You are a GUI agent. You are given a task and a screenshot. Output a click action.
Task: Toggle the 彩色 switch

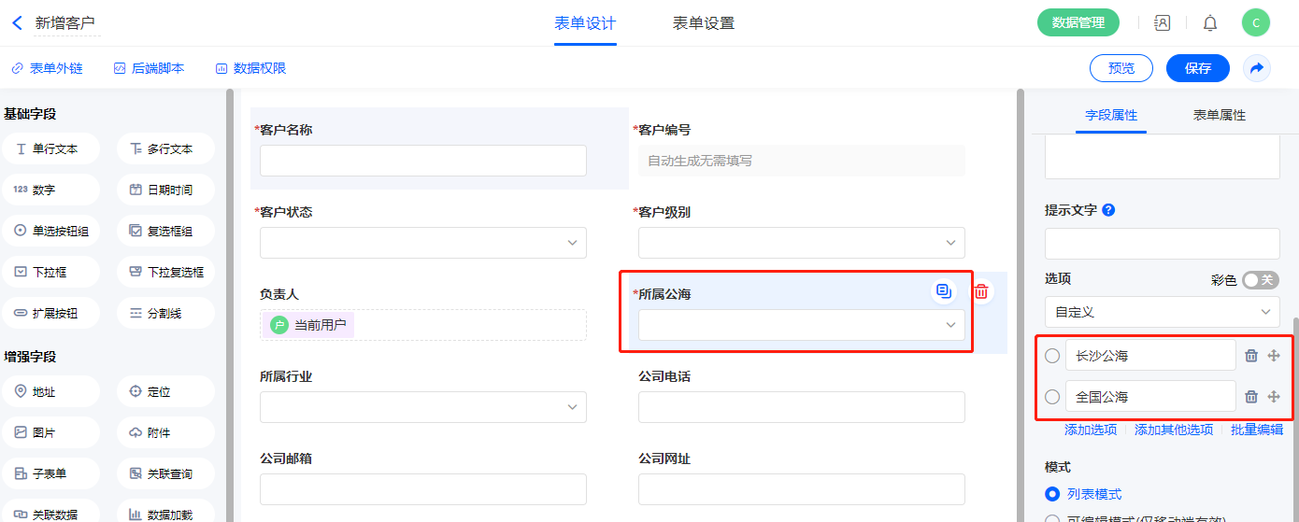[x=1260, y=280]
